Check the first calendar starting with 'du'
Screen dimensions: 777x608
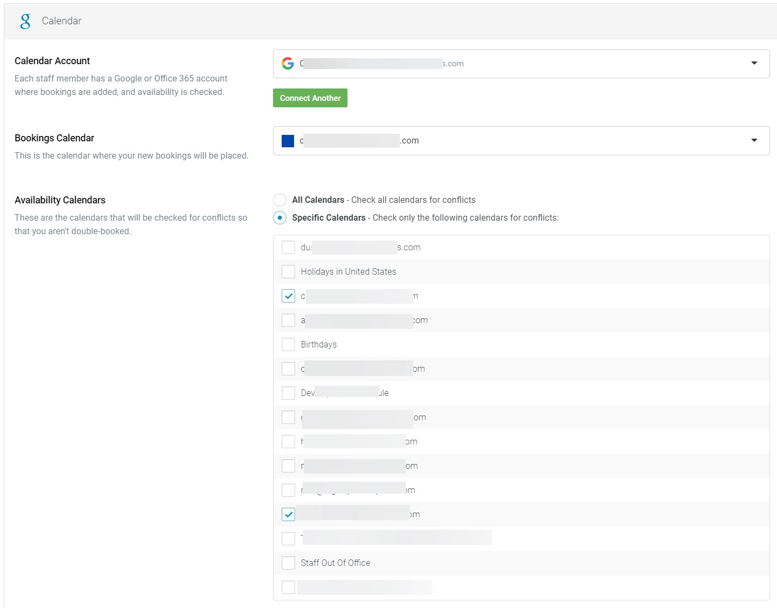[289, 248]
